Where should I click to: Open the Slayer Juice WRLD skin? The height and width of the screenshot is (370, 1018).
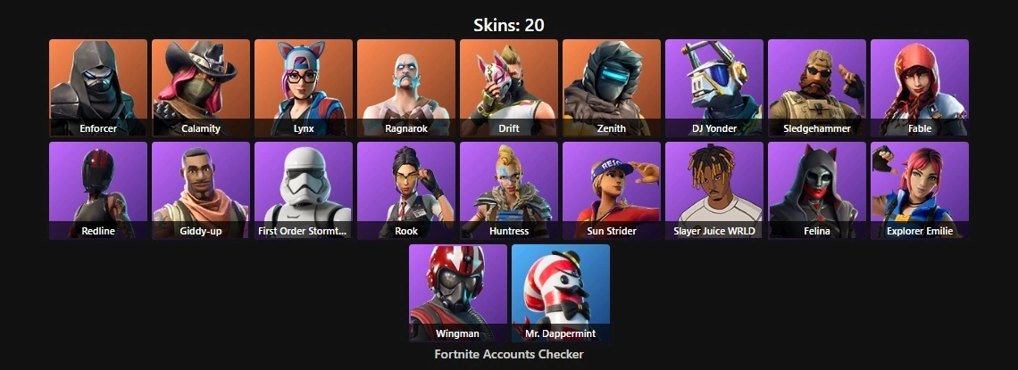click(714, 191)
